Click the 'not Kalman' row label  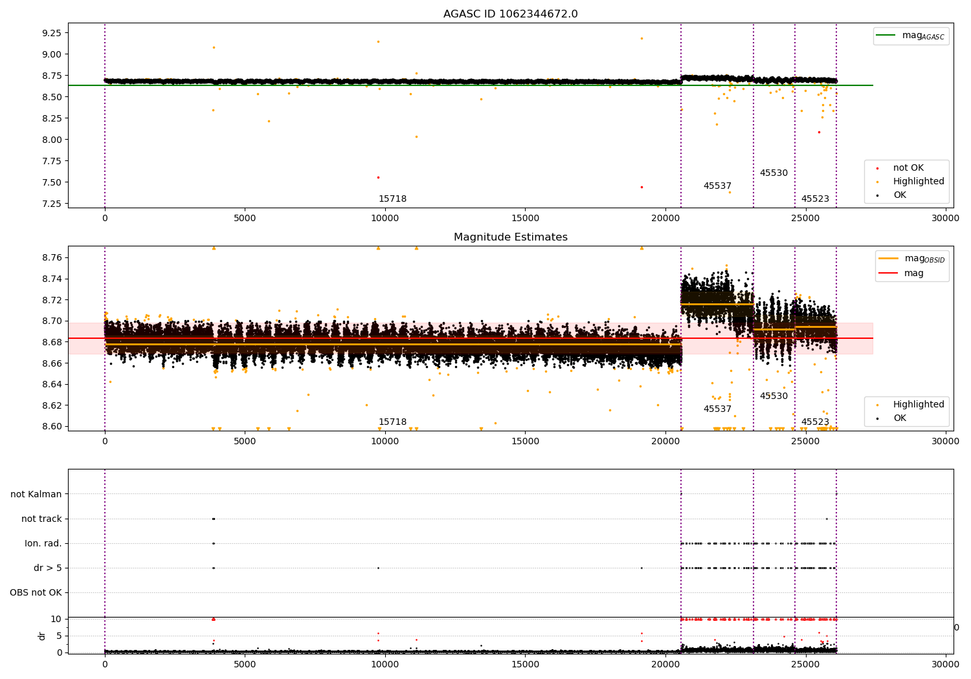pos(36,495)
